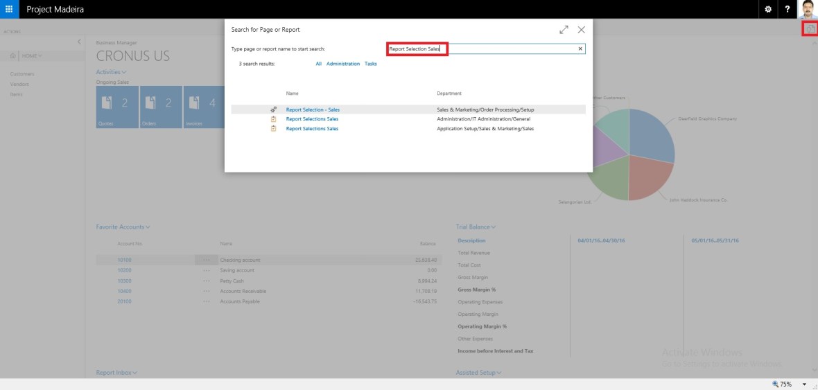Close the Search for Page or Report dialog
Screen dimensions: 818x390
point(581,30)
